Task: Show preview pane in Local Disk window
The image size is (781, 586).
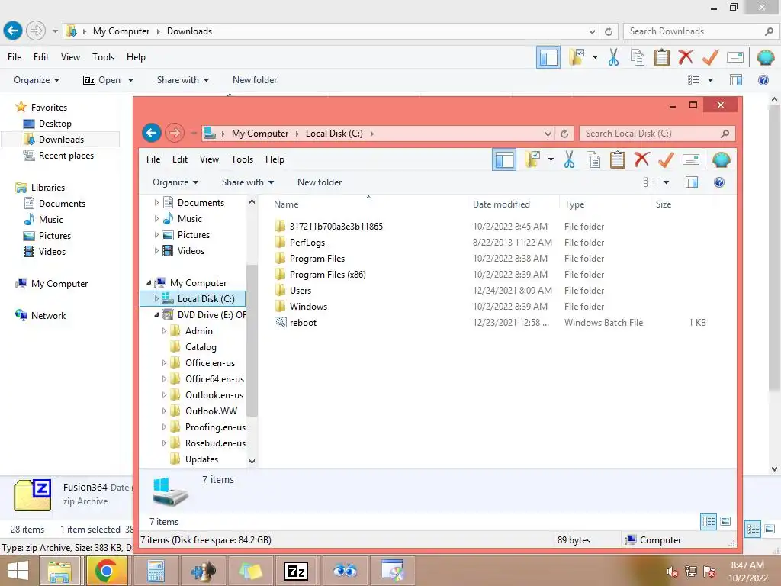Action: 692,182
